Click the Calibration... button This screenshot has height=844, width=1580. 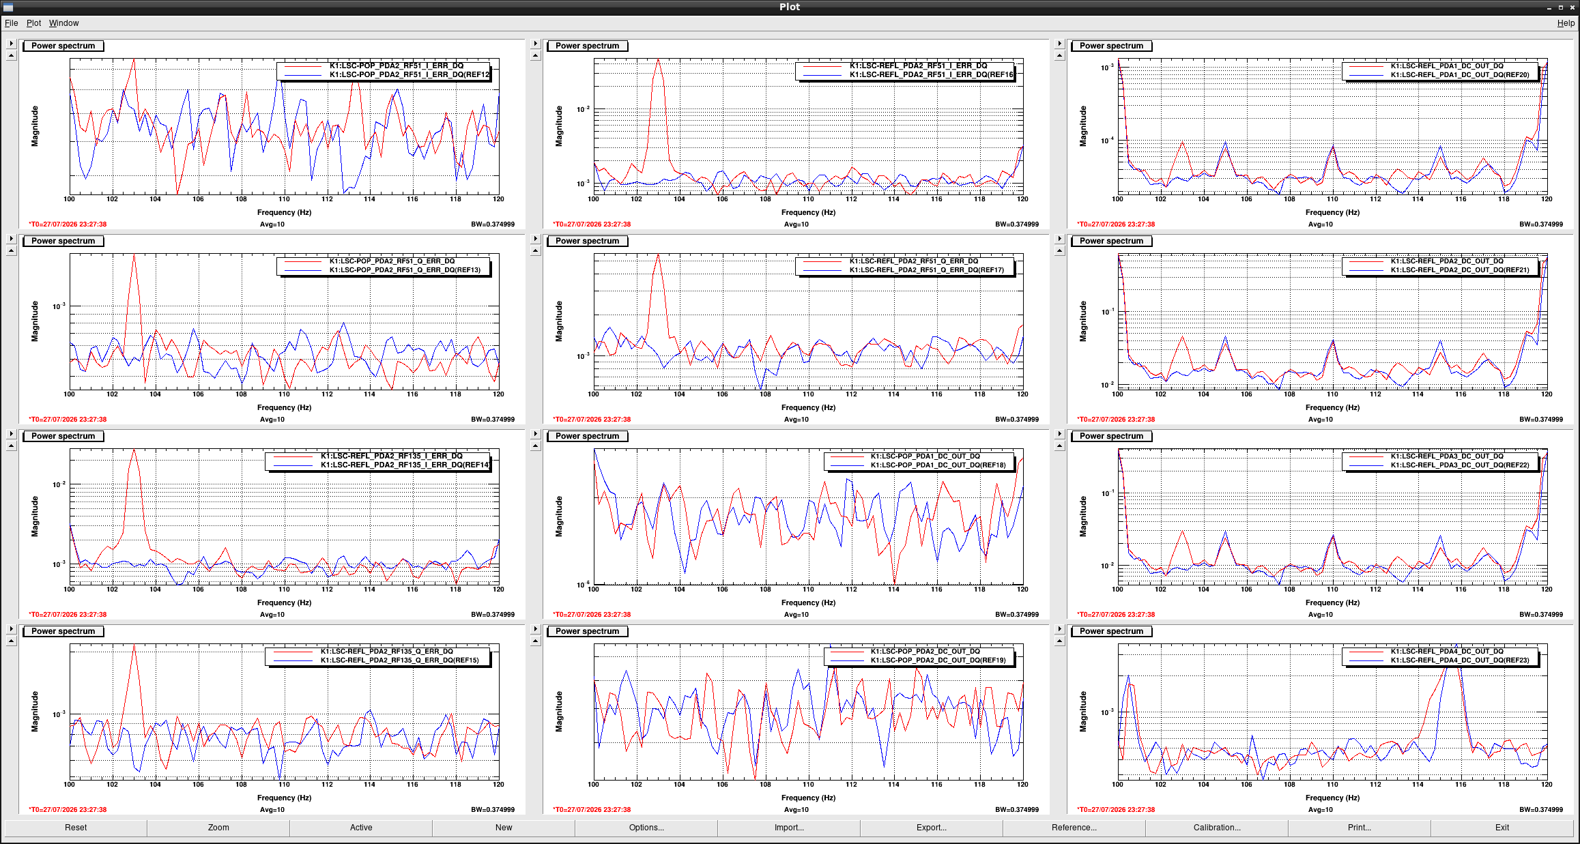coord(1217,828)
